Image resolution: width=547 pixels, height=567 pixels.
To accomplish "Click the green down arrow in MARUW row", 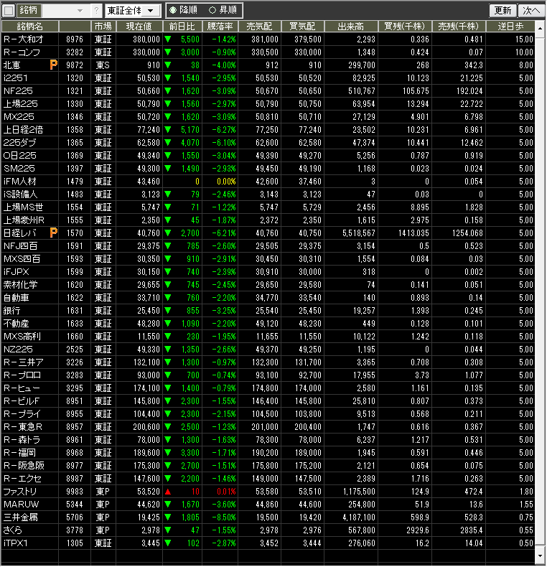I will tap(168, 505).
